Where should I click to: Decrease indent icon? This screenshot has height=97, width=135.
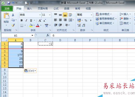pos(56,25)
